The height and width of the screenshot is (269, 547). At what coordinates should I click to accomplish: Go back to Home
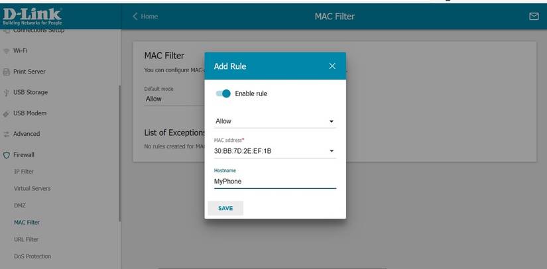(x=145, y=17)
